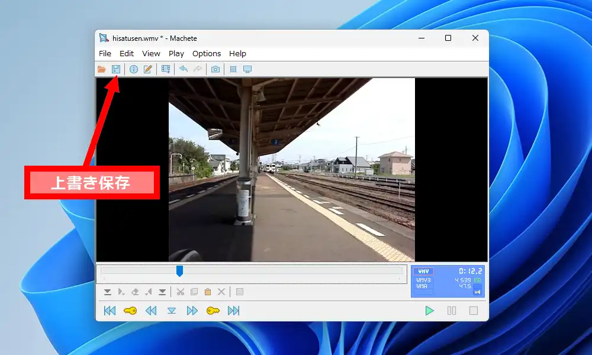Image resolution: width=592 pixels, height=355 pixels.
Task: Open the Options menu
Action: click(x=207, y=53)
